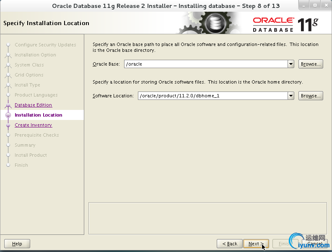Open the installer Help

(x=17, y=244)
